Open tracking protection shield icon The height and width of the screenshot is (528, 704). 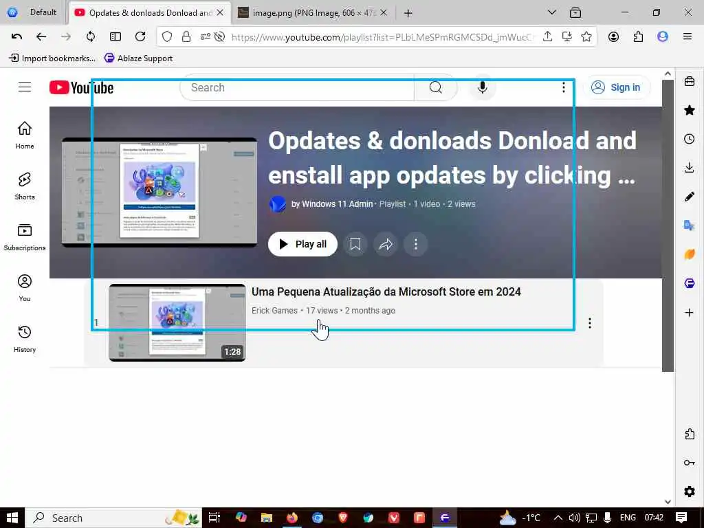(167, 37)
